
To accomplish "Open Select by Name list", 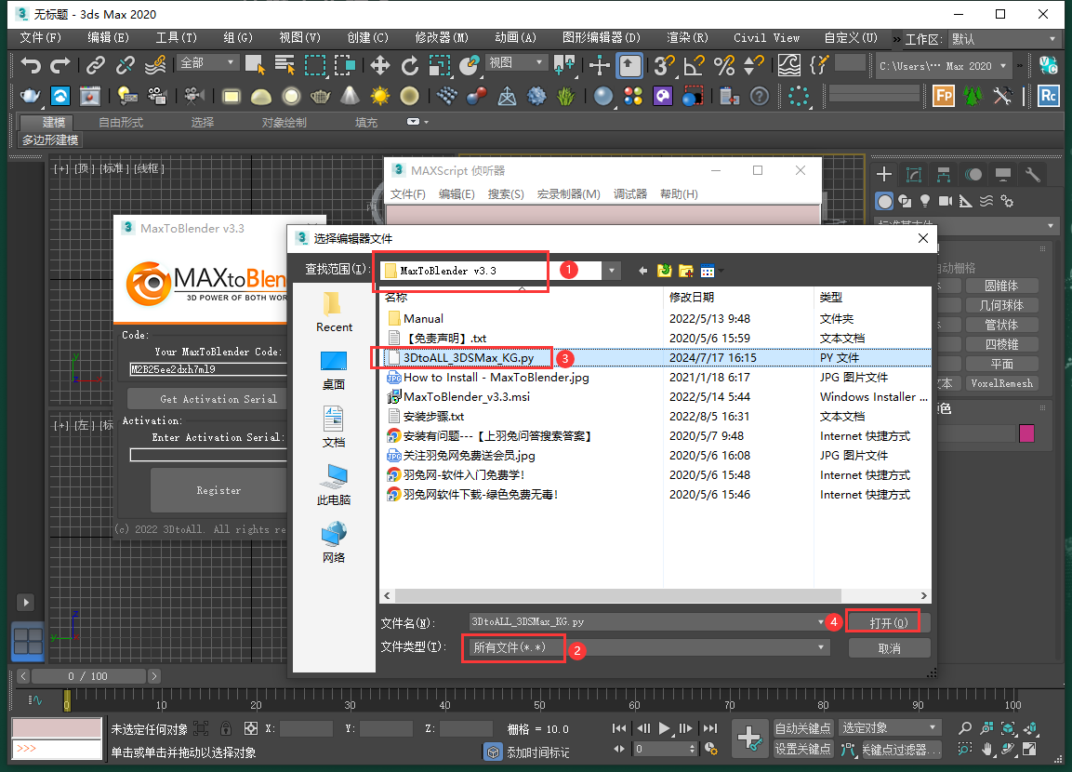I will 285,66.
